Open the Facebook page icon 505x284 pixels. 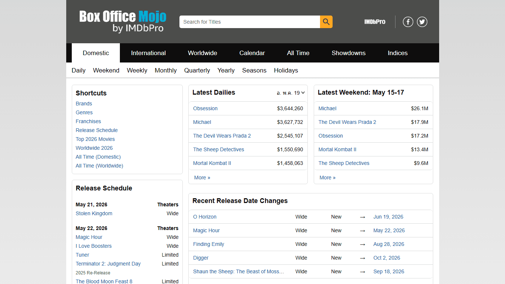point(408,22)
